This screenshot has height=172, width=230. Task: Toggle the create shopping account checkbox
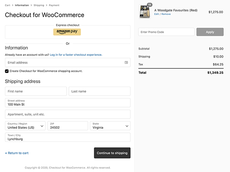(x=7, y=71)
